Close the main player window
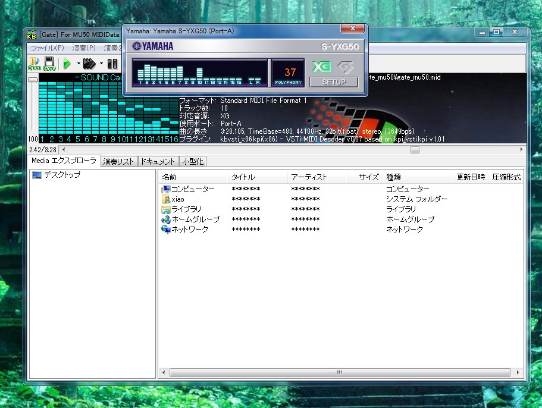The height and width of the screenshot is (408, 542). point(515,32)
